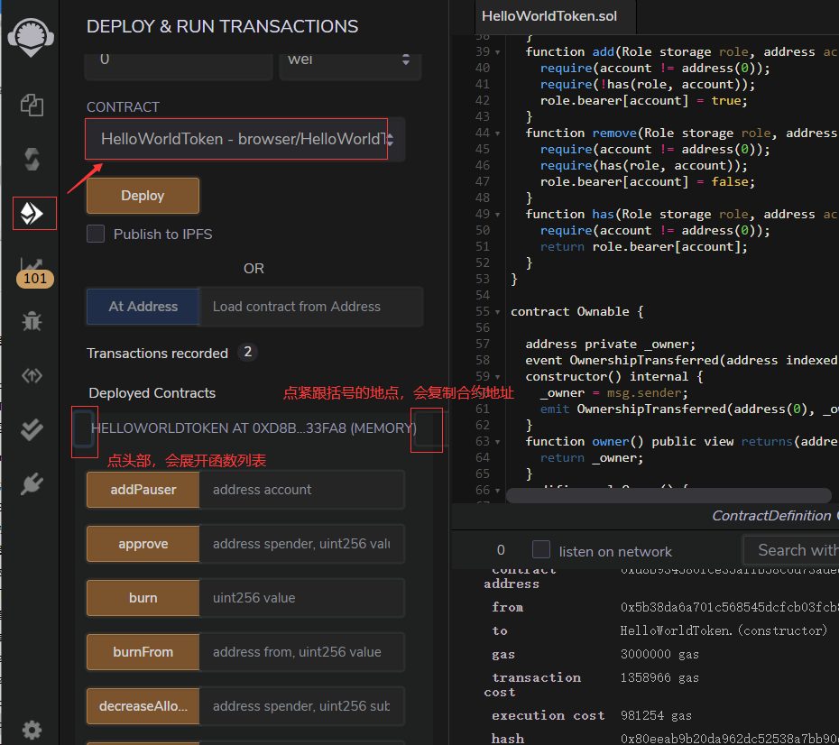839x745 pixels.
Task: Click the analysis icon showing 101 badge
Action: [32, 268]
